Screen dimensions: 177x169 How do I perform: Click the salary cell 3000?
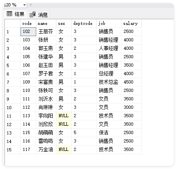tap(131, 108)
